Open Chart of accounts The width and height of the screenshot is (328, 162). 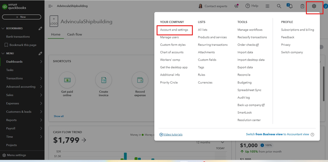172,52
